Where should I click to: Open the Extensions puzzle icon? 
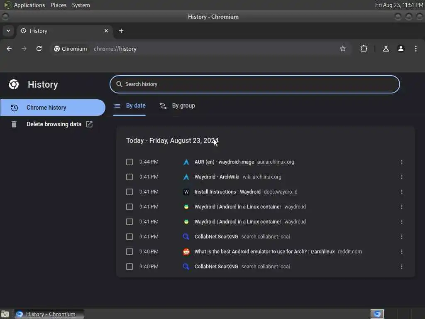click(x=364, y=49)
